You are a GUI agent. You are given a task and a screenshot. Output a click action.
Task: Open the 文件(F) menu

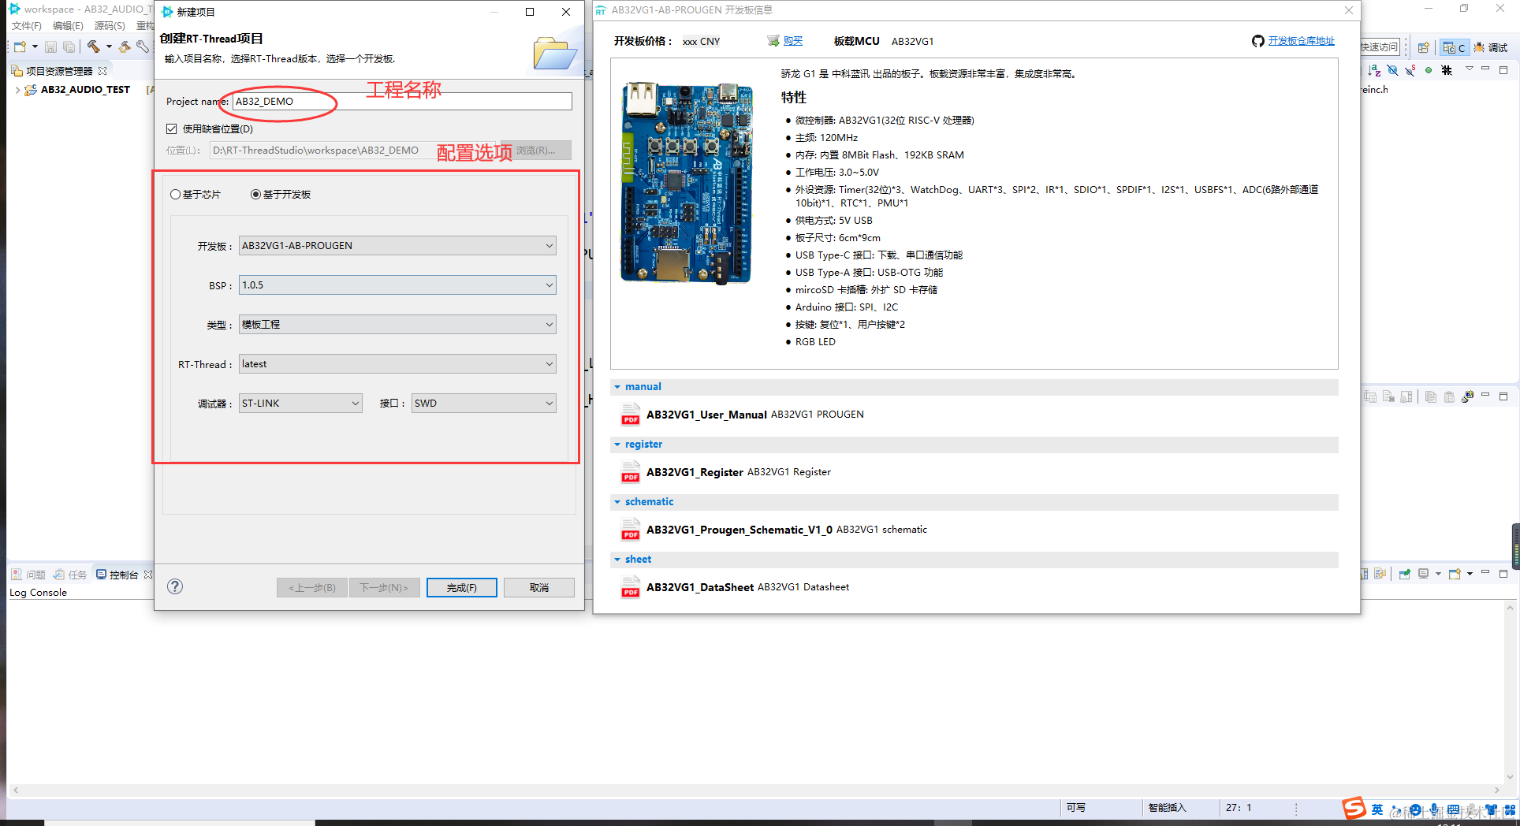(27, 26)
